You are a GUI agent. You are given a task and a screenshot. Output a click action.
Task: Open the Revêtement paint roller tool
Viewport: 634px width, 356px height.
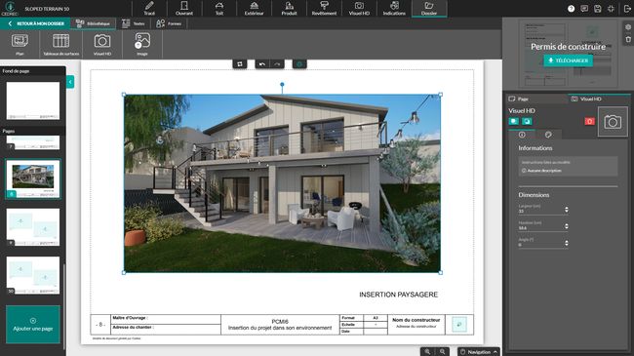click(x=324, y=8)
